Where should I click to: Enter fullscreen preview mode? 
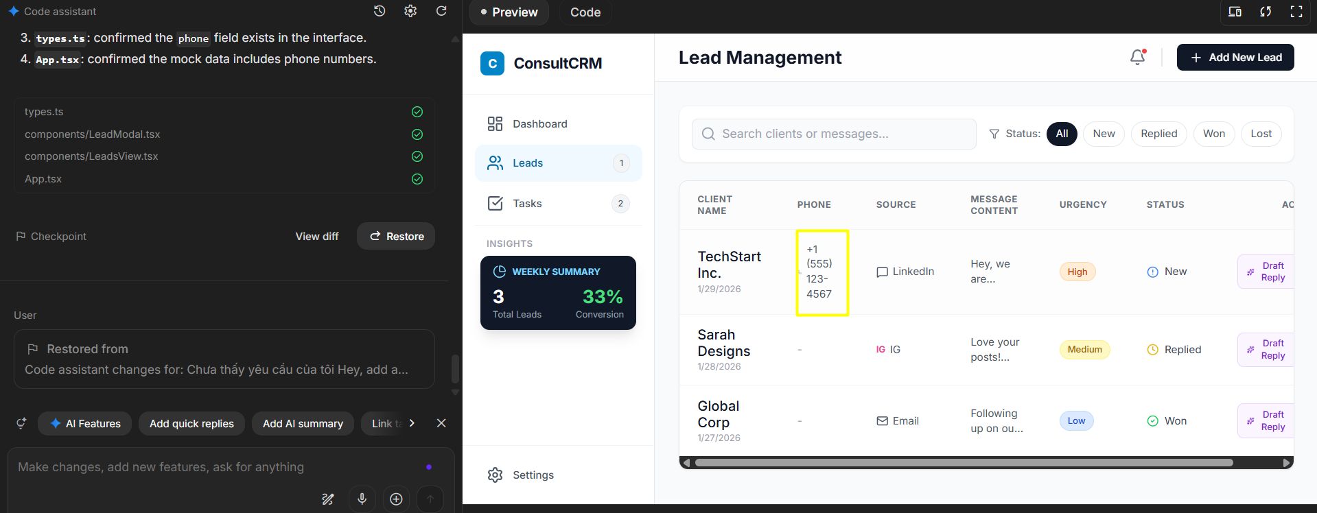coord(1296,12)
